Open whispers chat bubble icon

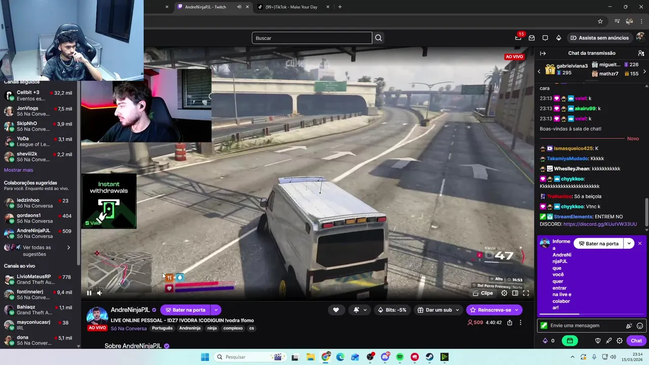(x=545, y=38)
